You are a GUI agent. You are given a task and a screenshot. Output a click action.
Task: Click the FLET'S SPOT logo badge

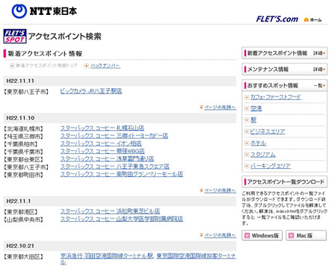[x=15, y=37]
